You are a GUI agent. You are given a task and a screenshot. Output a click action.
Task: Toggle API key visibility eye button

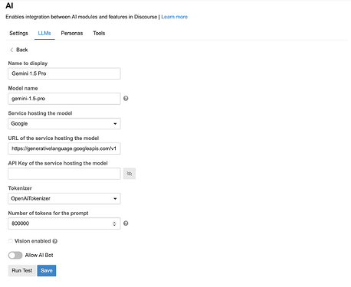point(130,174)
